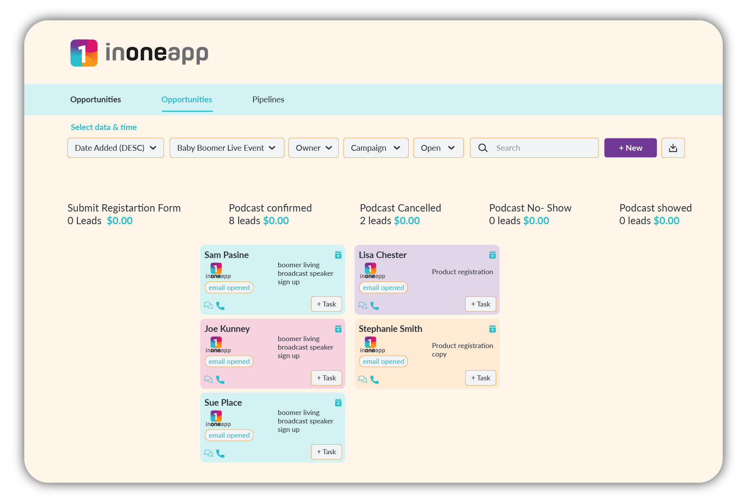This screenshot has height=503, width=747.
Task: Open the Sue Place opportunity name
Action: point(223,403)
